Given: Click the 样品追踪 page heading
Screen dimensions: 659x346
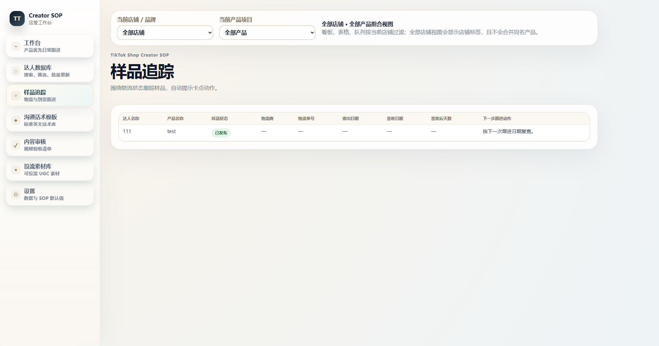Looking at the screenshot, I should tap(142, 72).
